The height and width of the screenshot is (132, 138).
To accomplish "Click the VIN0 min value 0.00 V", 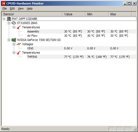I will pos(91,48).
